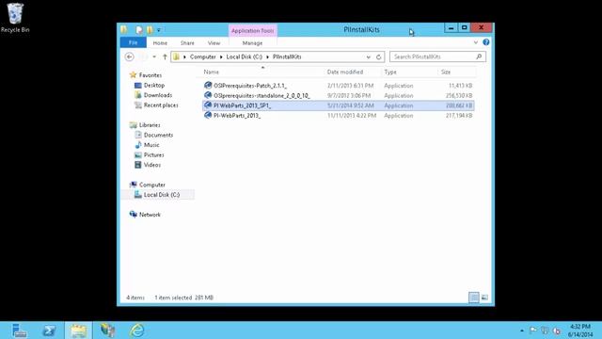Switch to details view layout
The height and width of the screenshot is (339, 602).
(474, 298)
